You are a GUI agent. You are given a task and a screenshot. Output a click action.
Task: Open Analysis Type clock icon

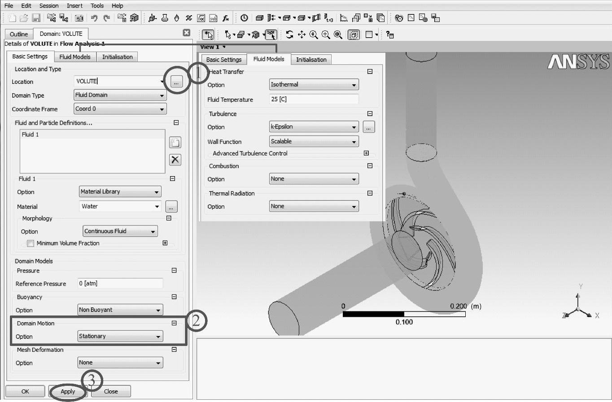pyautogui.click(x=244, y=18)
